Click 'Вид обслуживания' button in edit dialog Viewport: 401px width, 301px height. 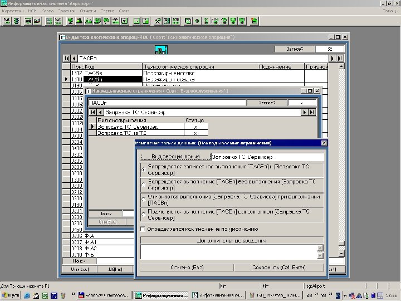[175, 157]
